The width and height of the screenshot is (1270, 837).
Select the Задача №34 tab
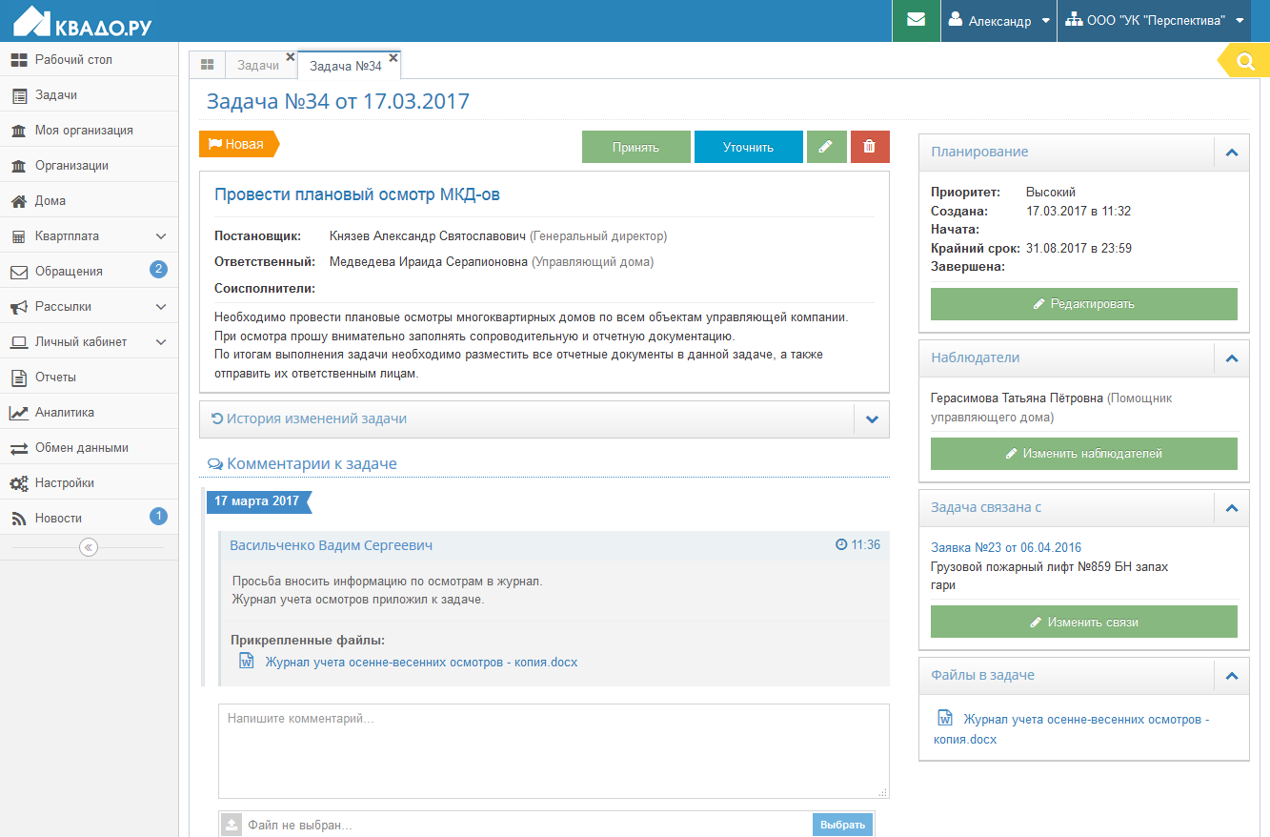pyautogui.click(x=346, y=66)
